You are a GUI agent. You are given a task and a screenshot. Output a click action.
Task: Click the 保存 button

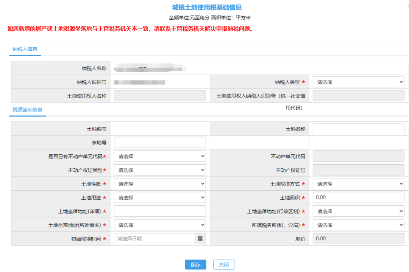coord(195,264)
